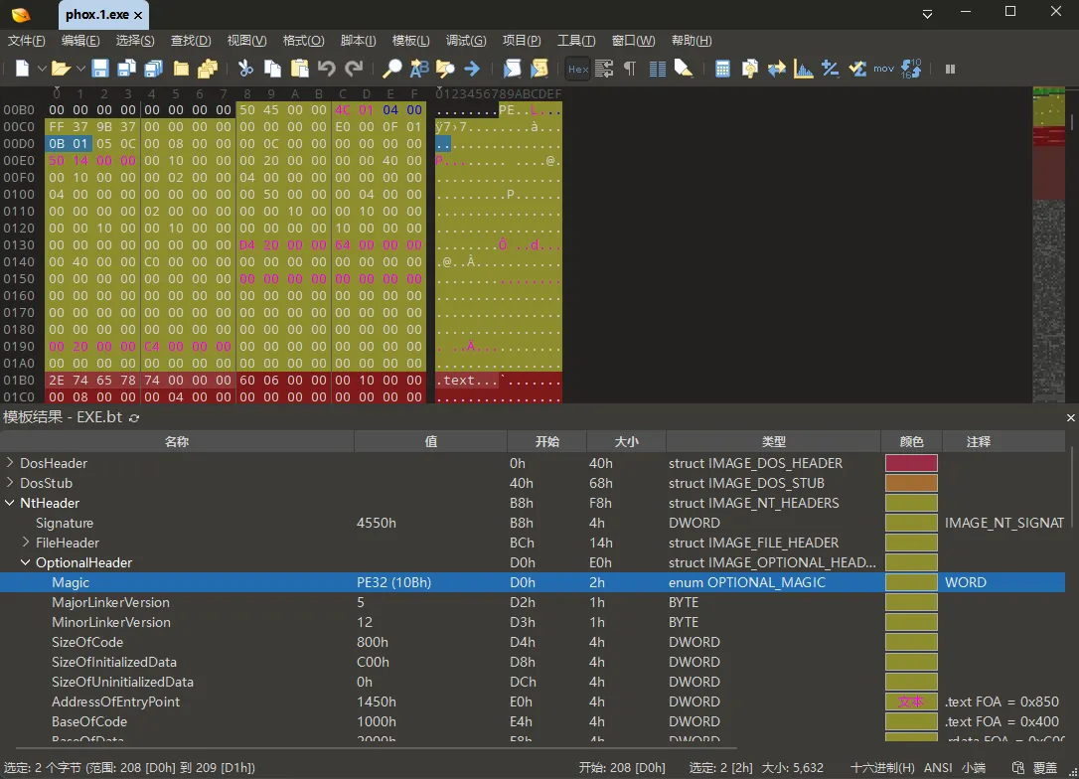Toggle the word wrap icon

[x=604, y=69]
